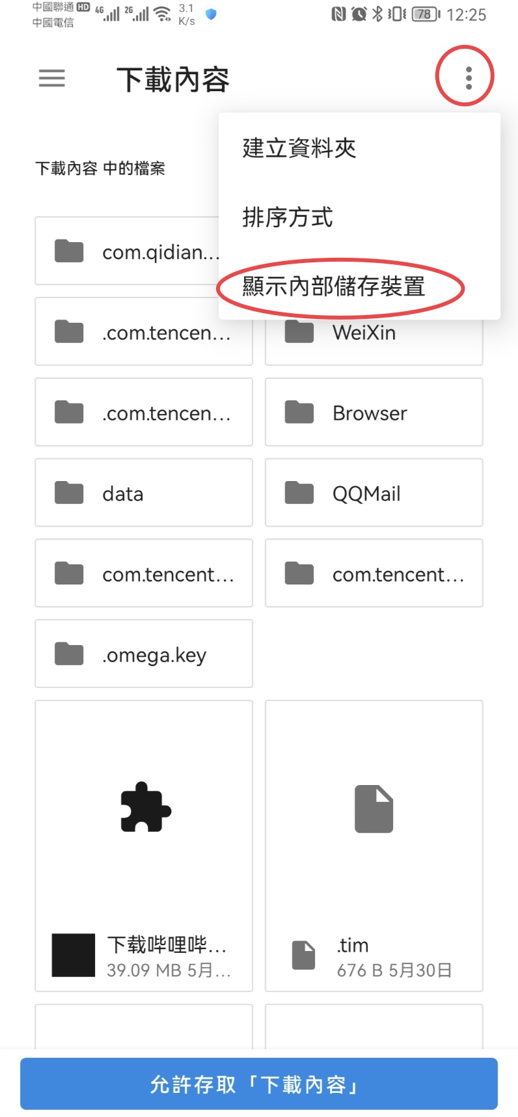518x1117 pixels.
Task: Open the data folder
Action: (x=144, y=493)
